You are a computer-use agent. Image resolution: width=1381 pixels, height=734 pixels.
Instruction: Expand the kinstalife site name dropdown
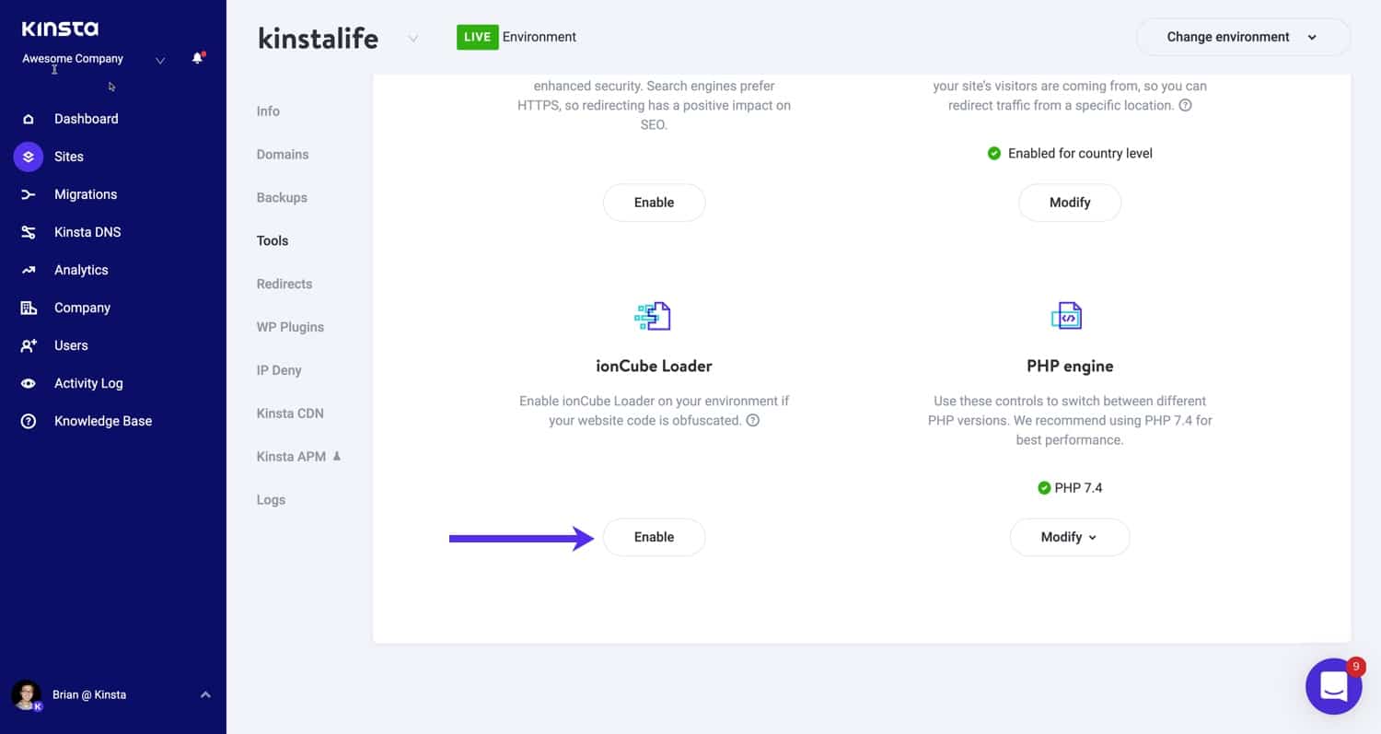point(413,39)
